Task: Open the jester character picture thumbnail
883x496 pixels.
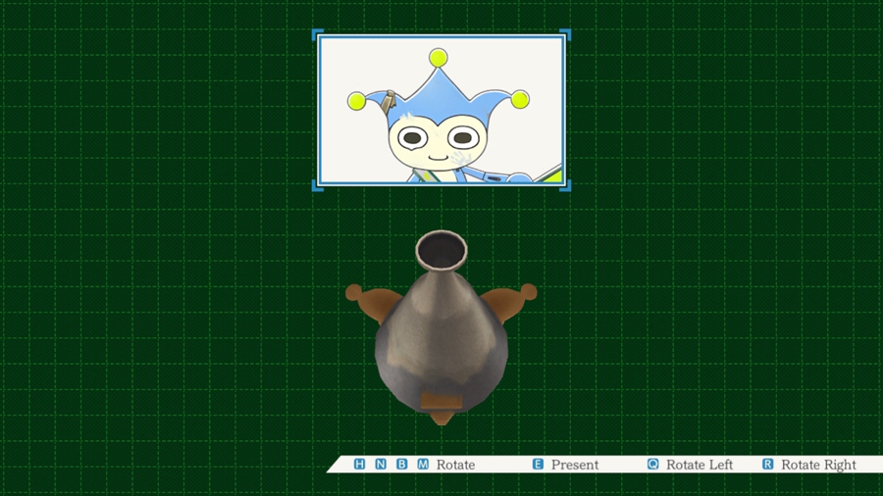Action: [441, 110]
